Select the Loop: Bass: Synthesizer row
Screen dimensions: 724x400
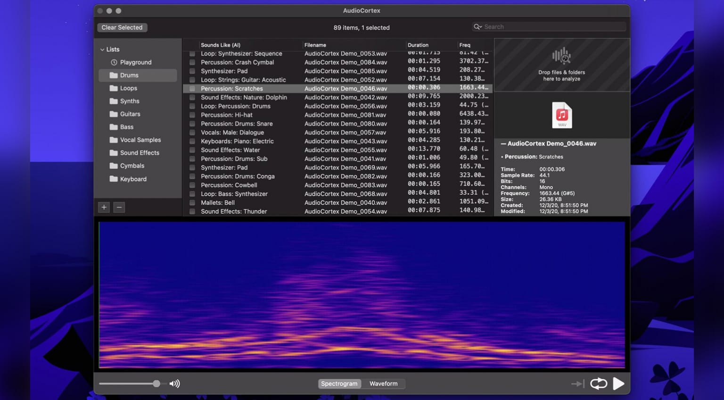point(337,194)
